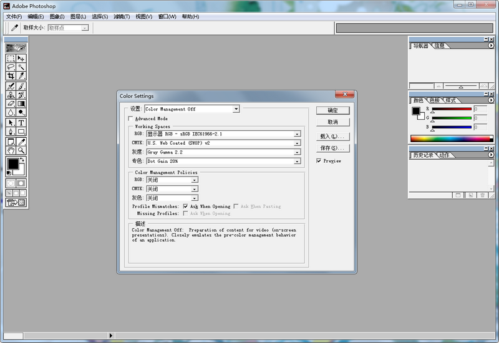Select the Rectangular Marquee tool
The height and width of the screenshot is (343, 499).
click(11, 58)
